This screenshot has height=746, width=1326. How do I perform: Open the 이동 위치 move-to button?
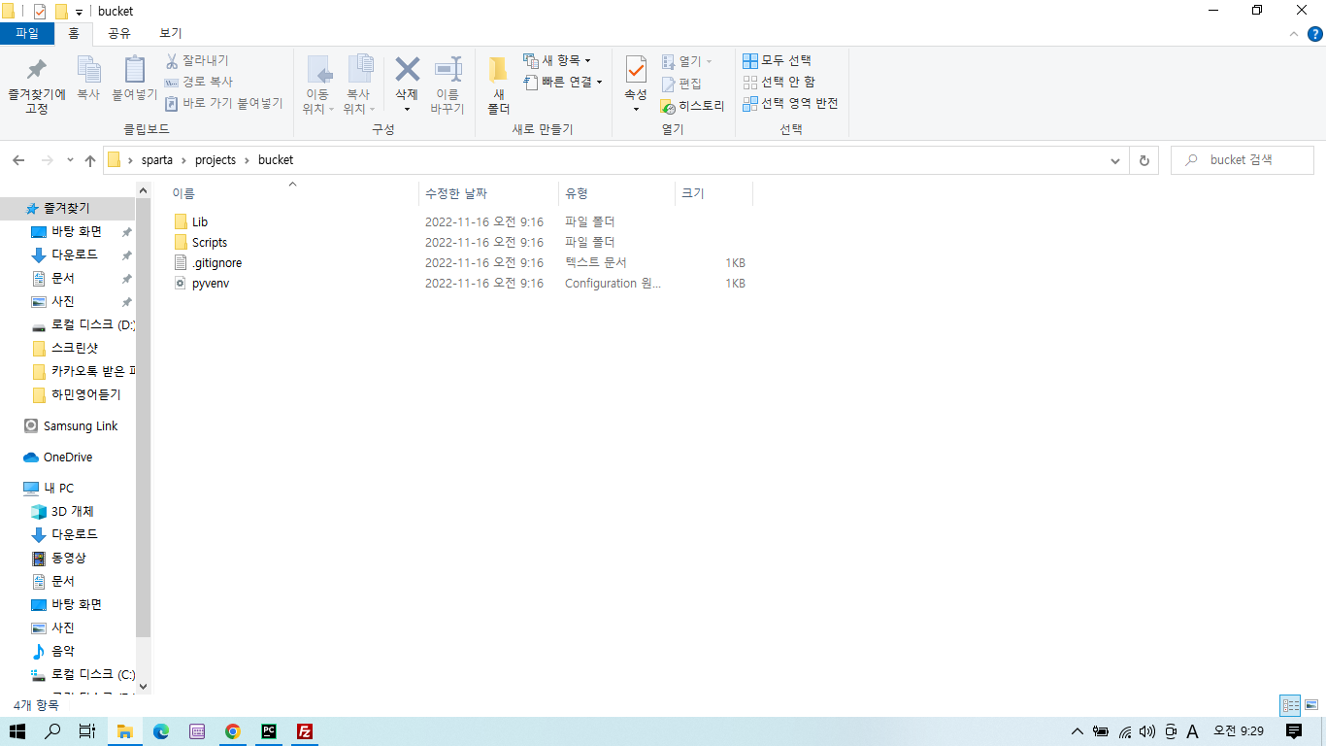(x=318, y=84)
